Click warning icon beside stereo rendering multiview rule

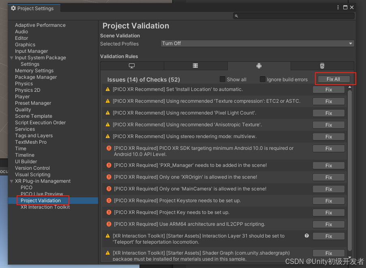click(x=107, y=136)
